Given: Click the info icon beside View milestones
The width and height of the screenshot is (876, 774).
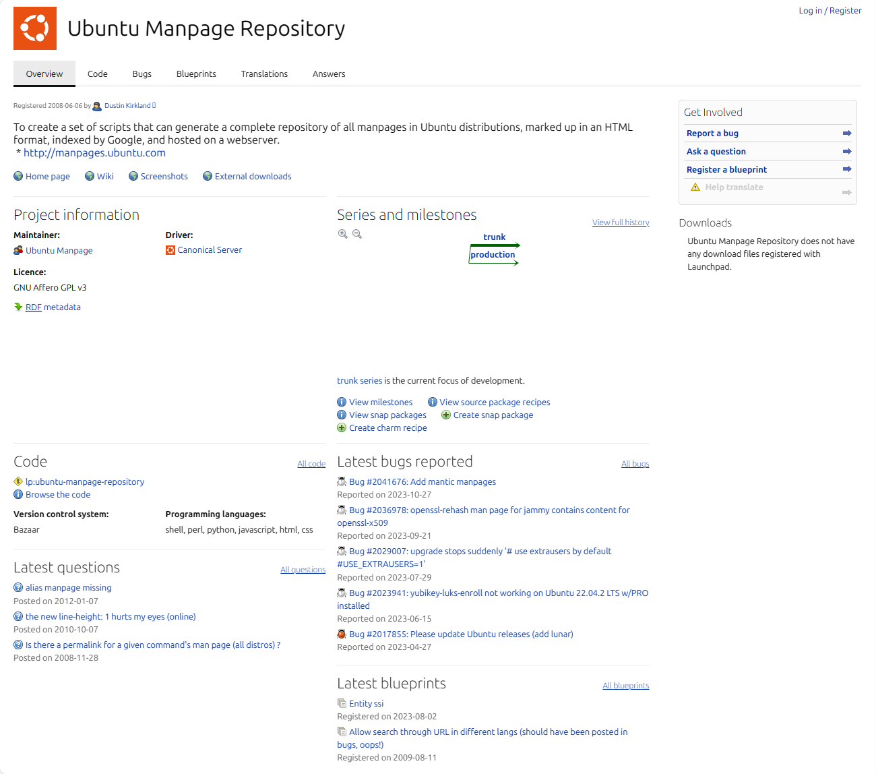Looking at the screenshot, I should pyautogui.click(x=341, y=402).
